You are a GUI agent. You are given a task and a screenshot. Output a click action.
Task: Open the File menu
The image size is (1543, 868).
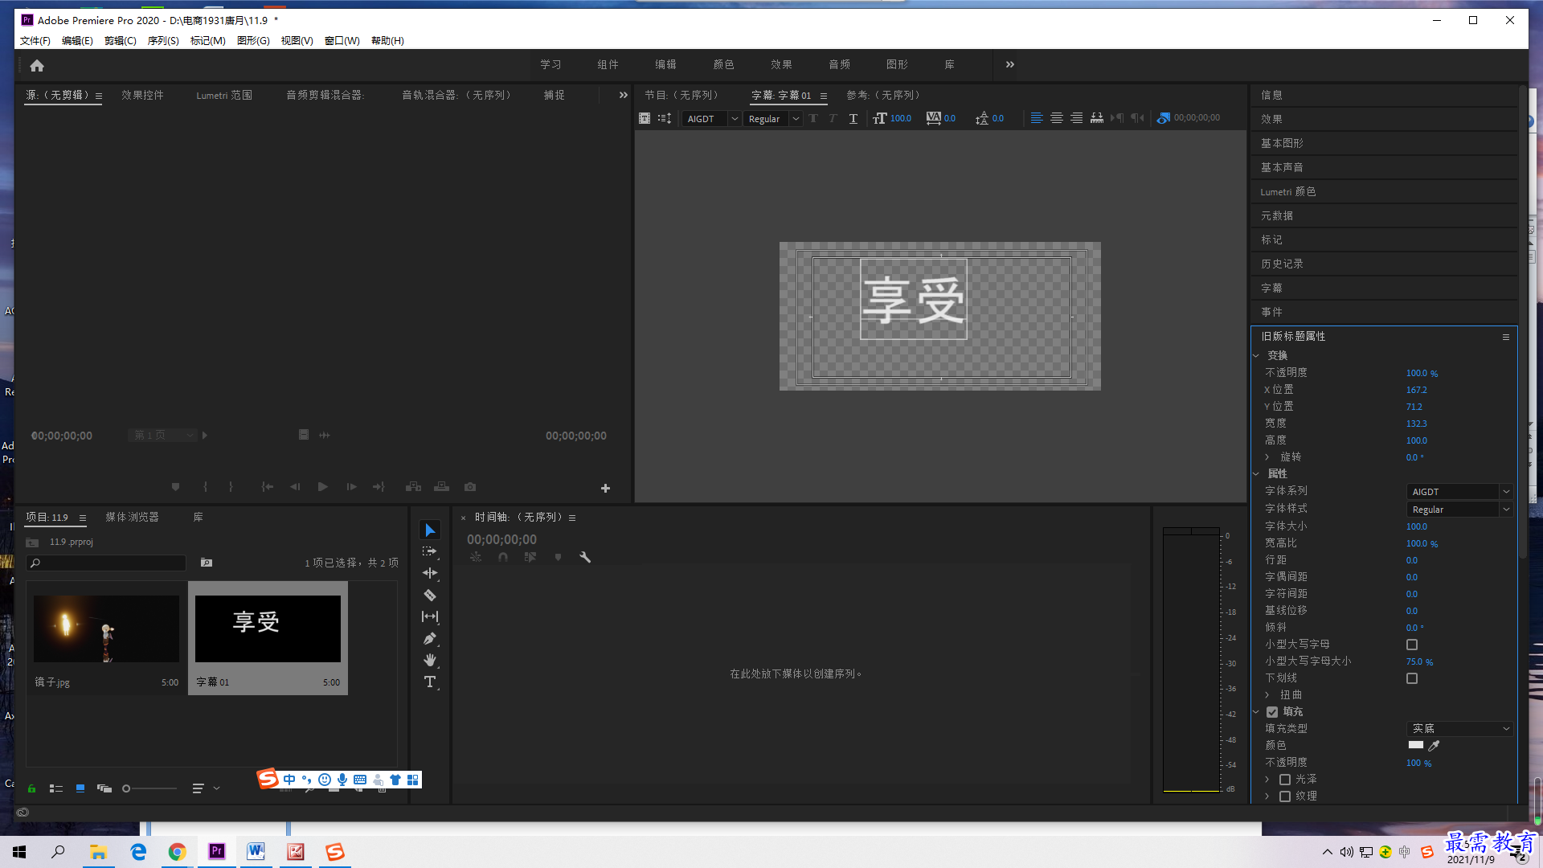[x=35, y=41]
